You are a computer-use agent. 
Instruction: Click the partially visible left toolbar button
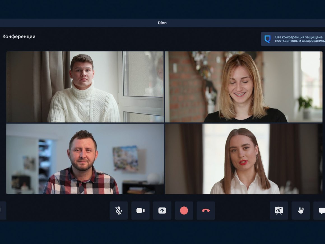[3, 211]
